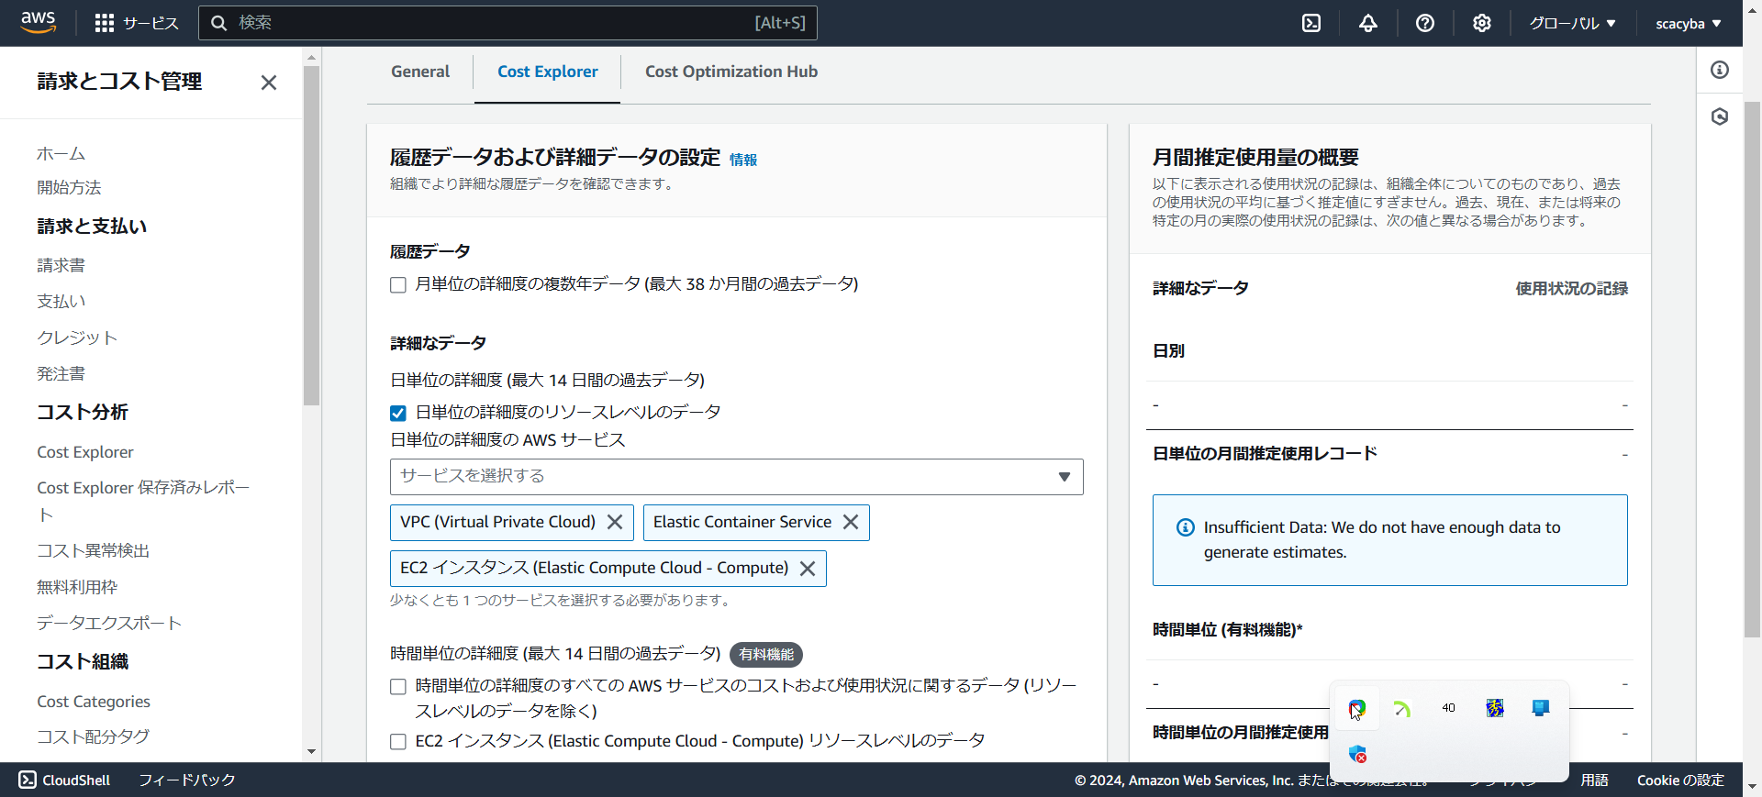
Task: Open 開始方法 in sidebar
Action: (69, 188)
